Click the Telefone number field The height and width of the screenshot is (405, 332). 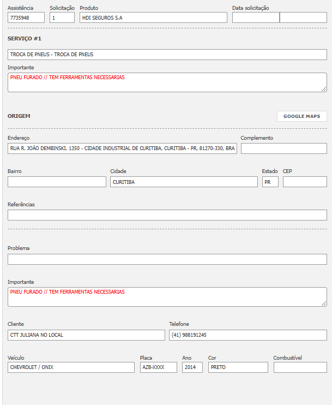[x=248, y=335]
